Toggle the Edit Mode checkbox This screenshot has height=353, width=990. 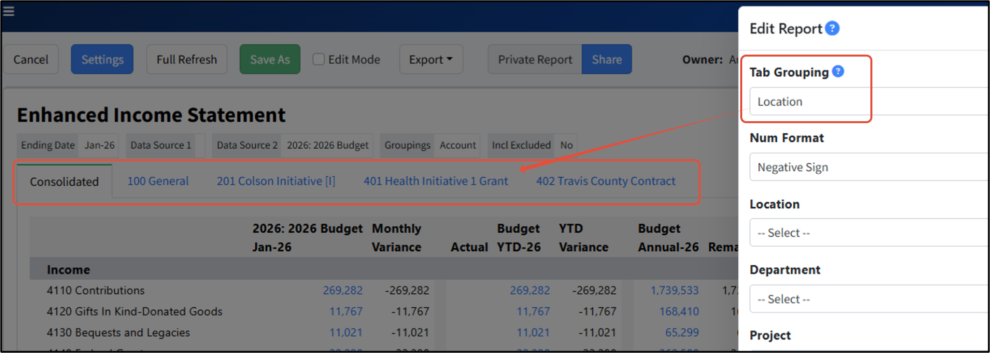pos(319,59)
